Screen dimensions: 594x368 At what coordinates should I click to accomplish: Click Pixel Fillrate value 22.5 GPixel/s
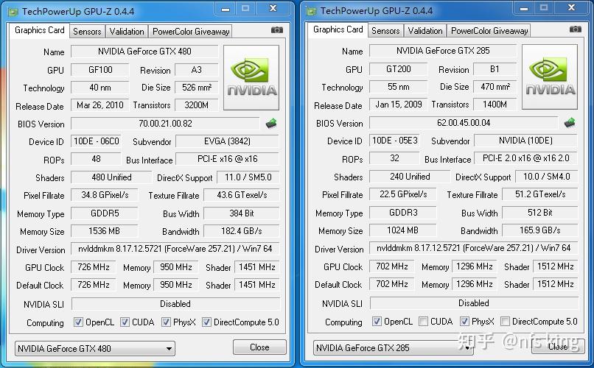(402, 194)
